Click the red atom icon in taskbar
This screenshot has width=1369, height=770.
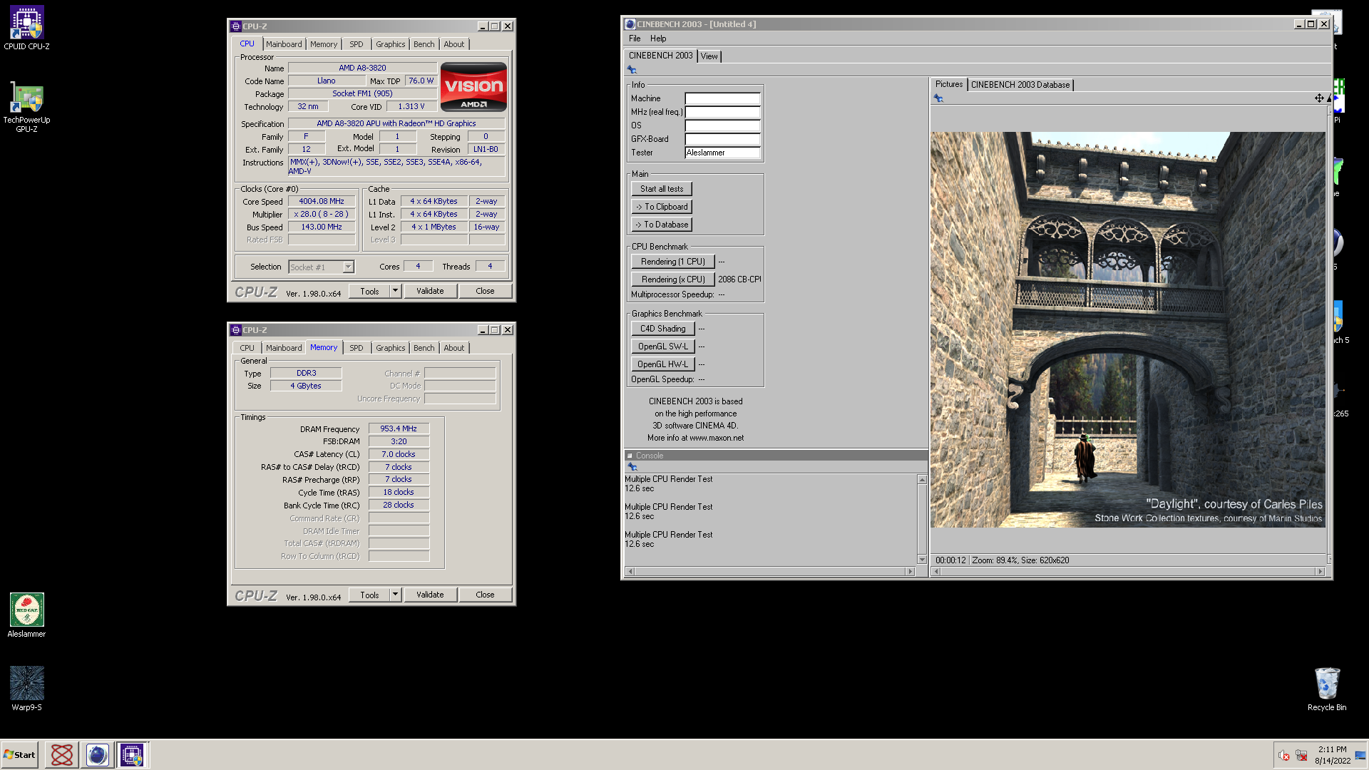coord(62,754)
